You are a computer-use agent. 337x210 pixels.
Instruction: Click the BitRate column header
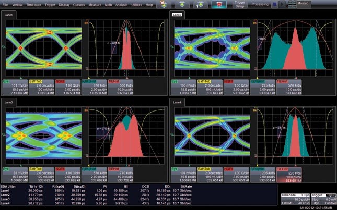click(186, 187)
